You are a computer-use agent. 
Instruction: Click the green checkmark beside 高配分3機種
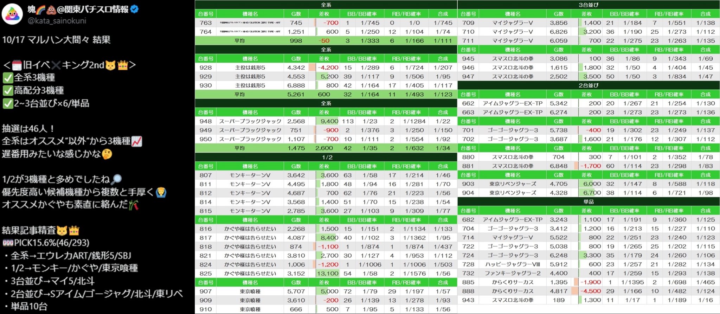(7, 91)
